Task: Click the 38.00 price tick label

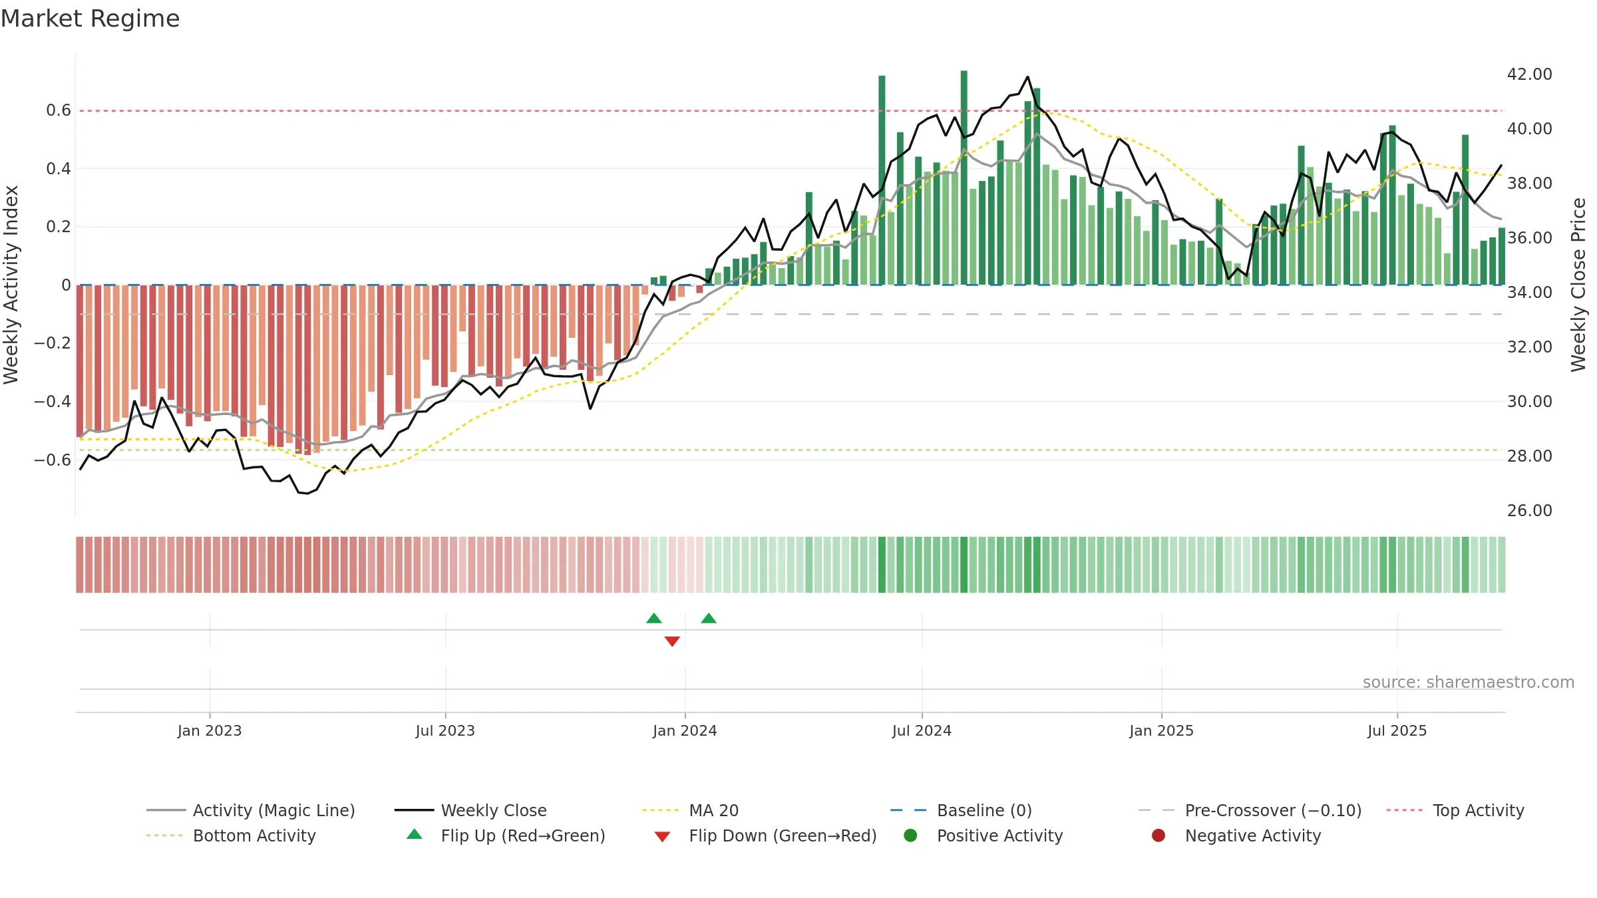Action: (1530, 184)
